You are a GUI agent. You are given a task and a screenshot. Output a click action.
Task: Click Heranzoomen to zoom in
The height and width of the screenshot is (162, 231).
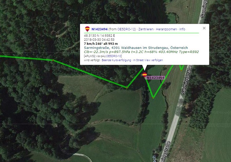tap(166, 29)
